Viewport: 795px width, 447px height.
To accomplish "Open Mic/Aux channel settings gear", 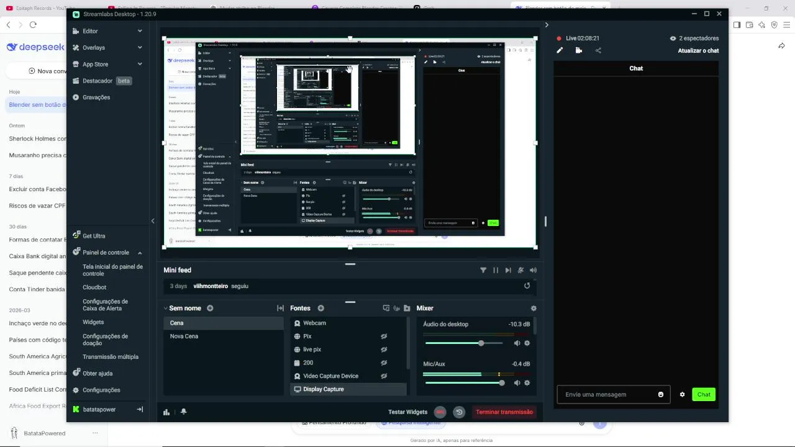I will click(527, 383).
